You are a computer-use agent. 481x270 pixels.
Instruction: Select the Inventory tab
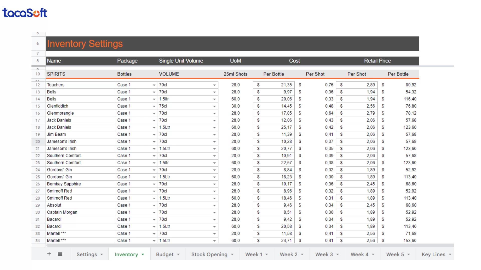[127, 254]
